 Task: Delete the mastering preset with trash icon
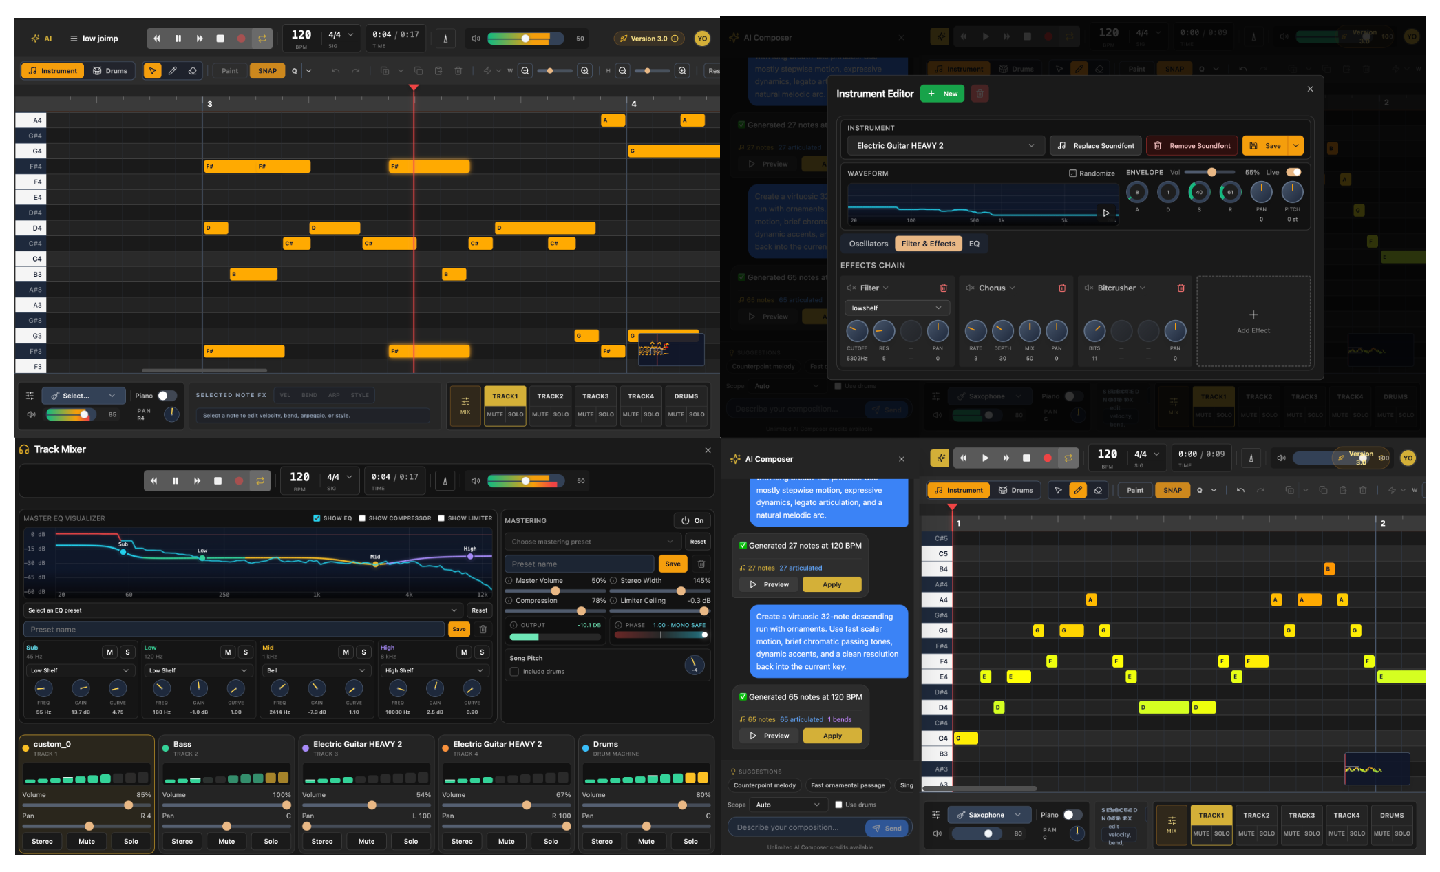click(701, 564)
